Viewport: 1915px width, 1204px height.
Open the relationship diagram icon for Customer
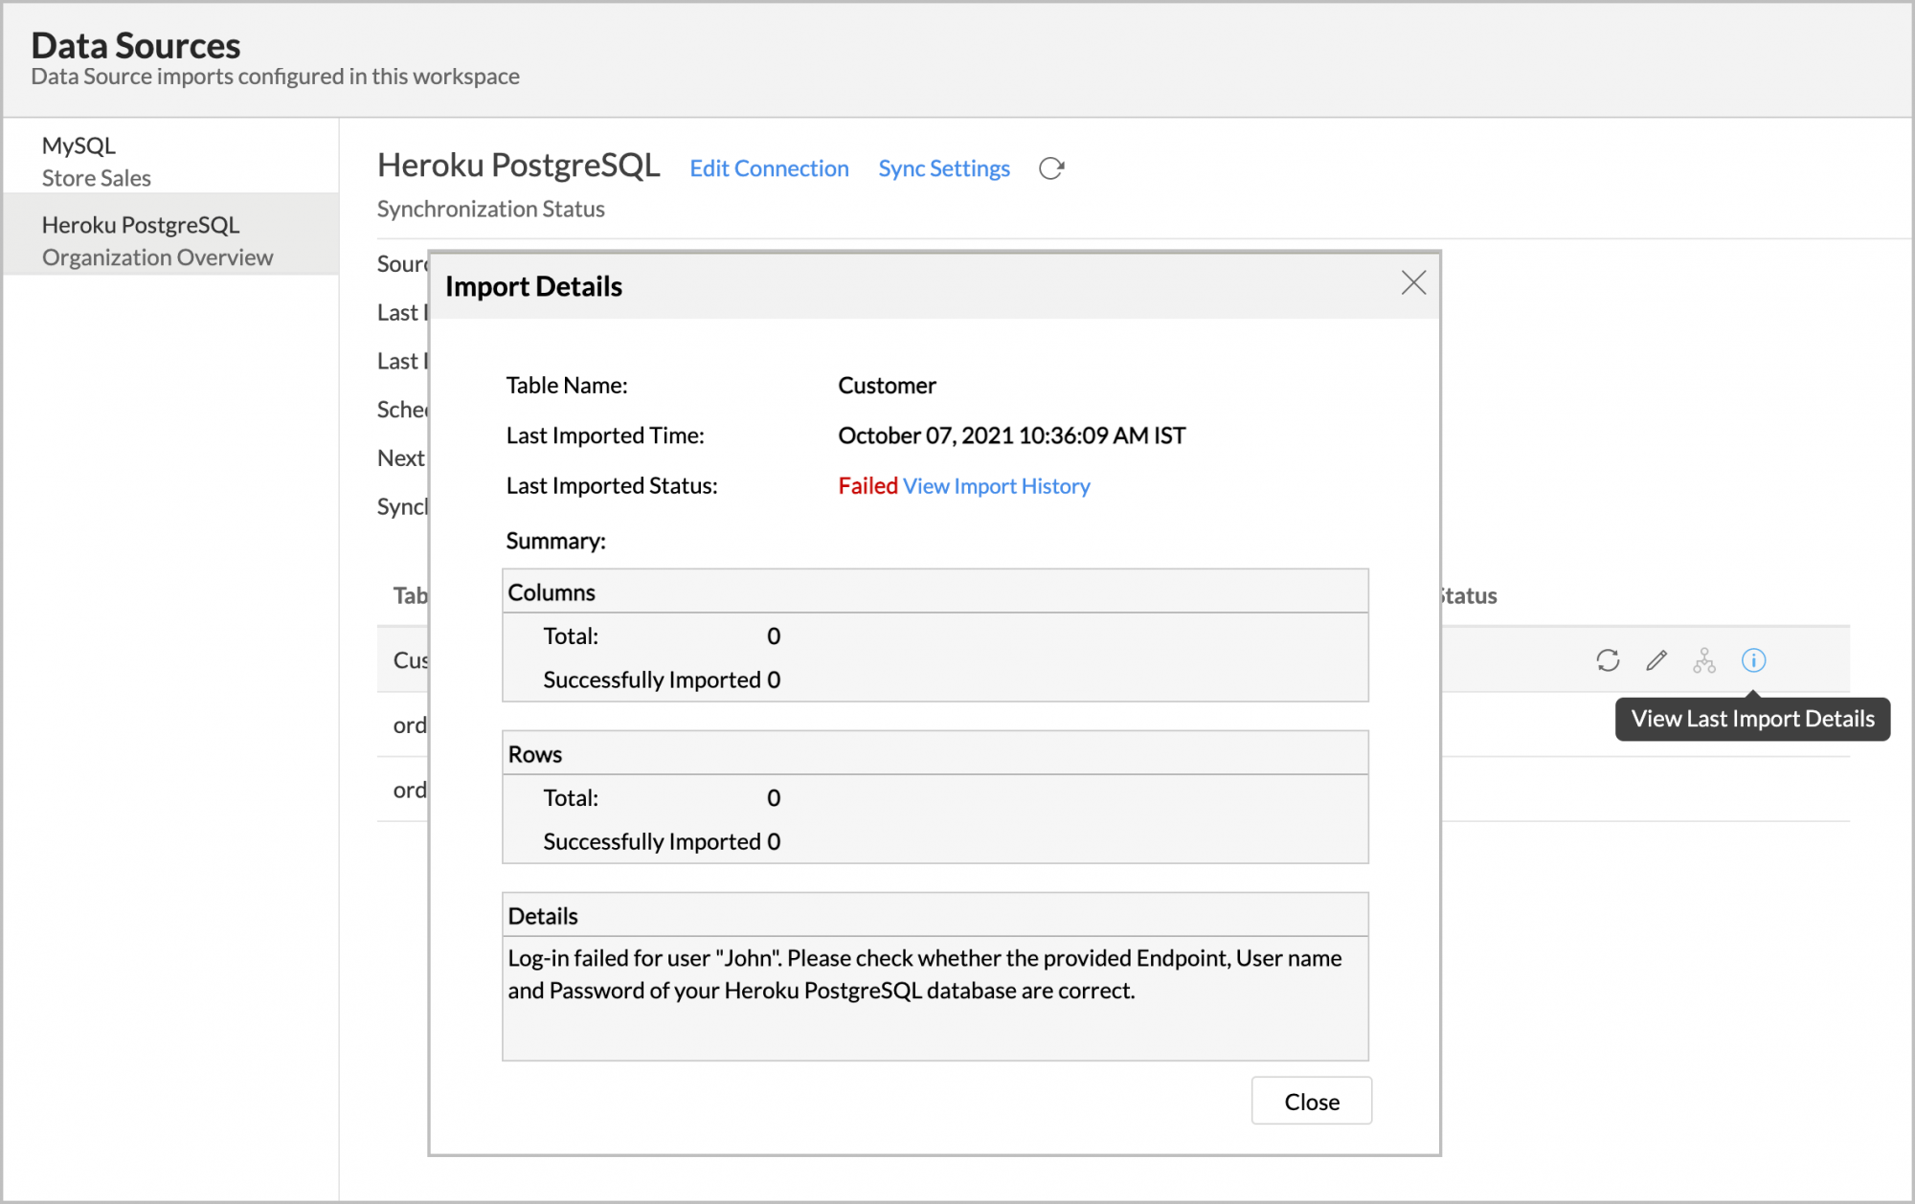(x=1705, y=660)
